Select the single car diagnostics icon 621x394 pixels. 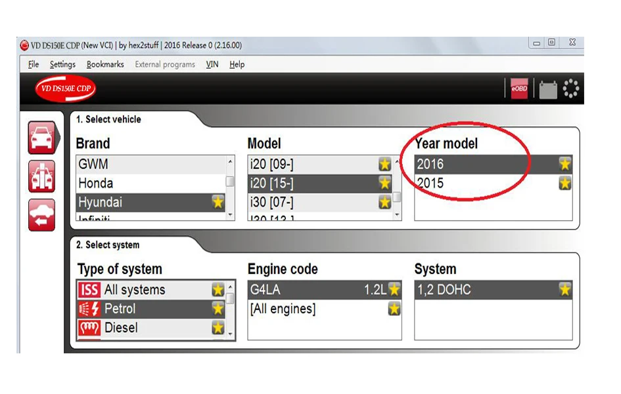click(41, 138)
